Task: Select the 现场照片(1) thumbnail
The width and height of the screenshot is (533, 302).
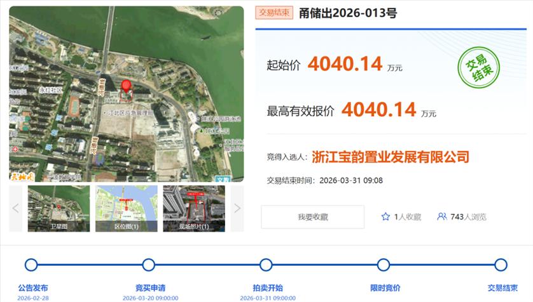Action: (x=193, y=208)
